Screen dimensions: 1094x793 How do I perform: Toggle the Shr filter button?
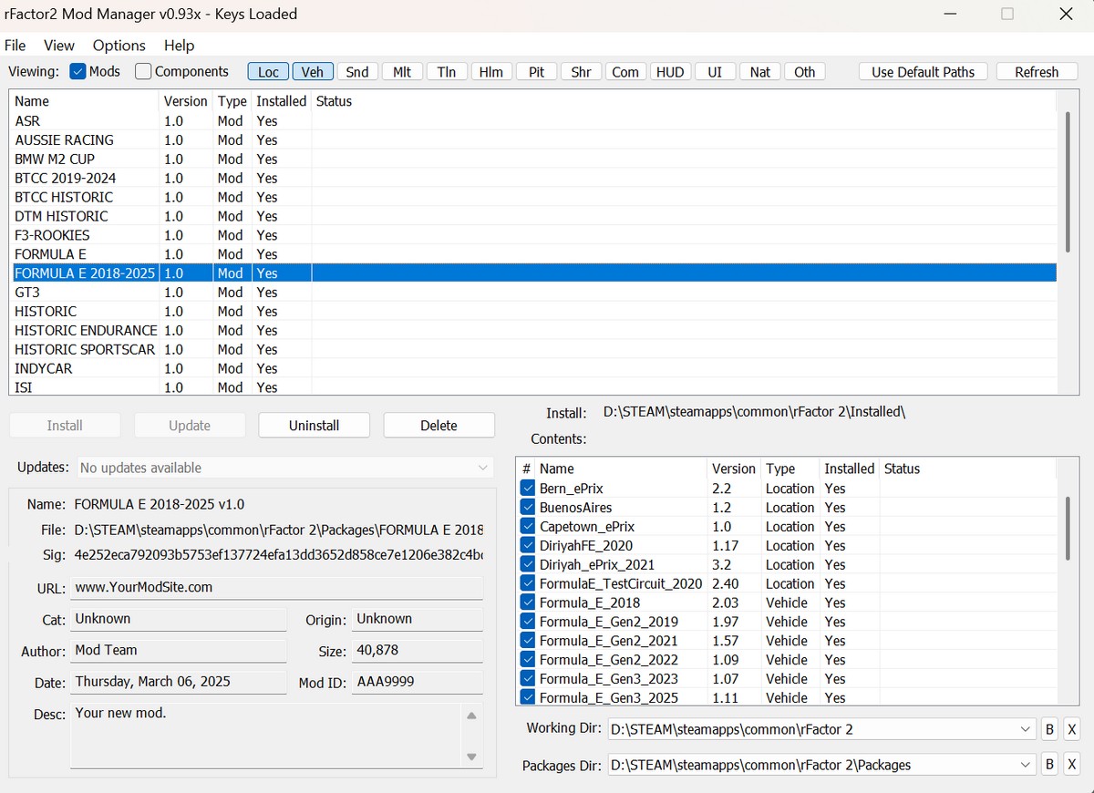pos(581,72)
